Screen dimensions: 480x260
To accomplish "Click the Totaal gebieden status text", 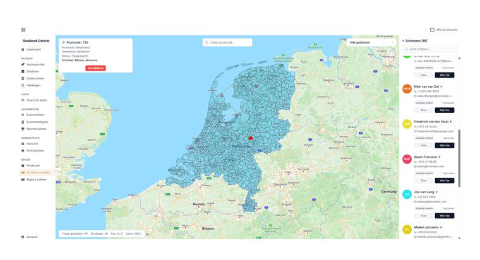I will (75, 233).
